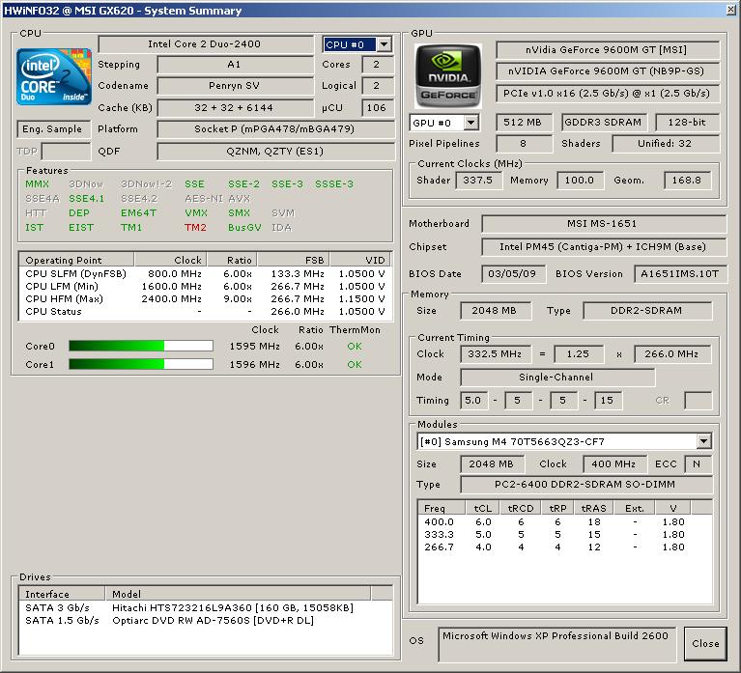The height and width of the screenshot is (673, 741).
Task: Select the CPU SLFM (DynFSB) row
Action: coord(205,273)
